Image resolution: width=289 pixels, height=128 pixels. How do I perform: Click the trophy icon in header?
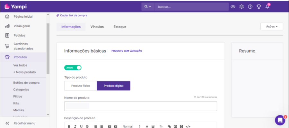click(x=259, y=7)
